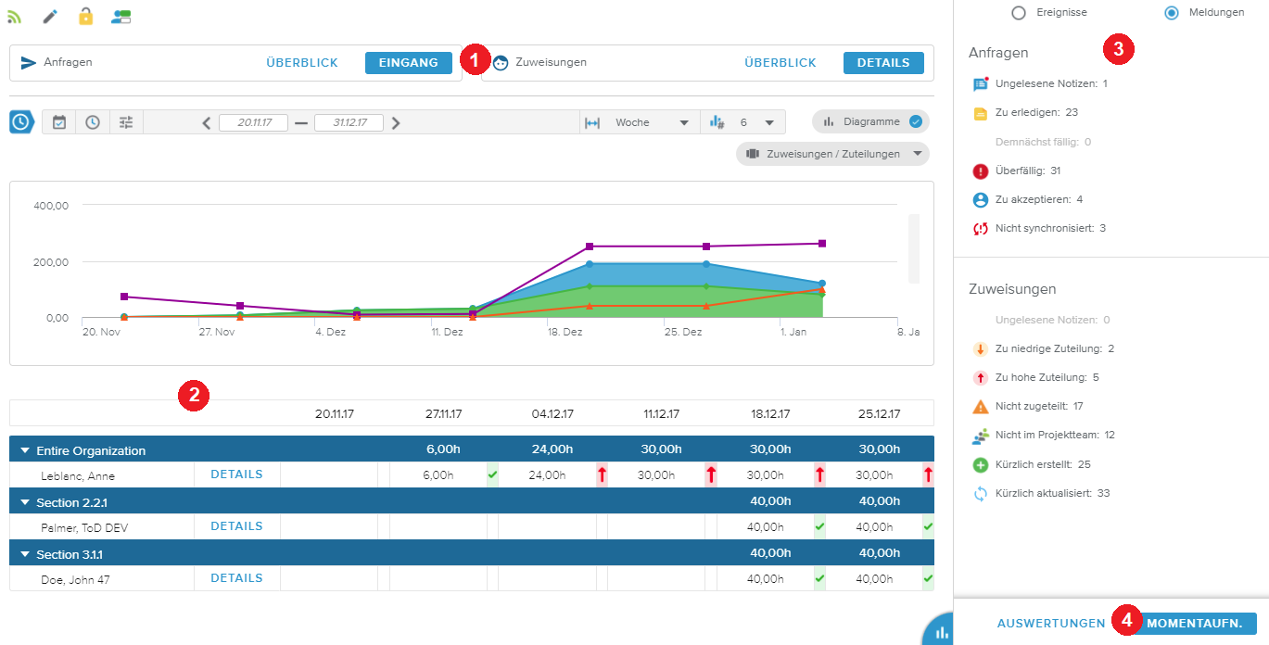Open the Woche time scale dropdown
The image size is (1269, 645).
(x=651, y=122)
